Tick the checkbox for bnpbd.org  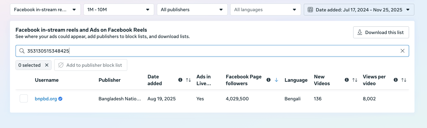pos(24,99)
